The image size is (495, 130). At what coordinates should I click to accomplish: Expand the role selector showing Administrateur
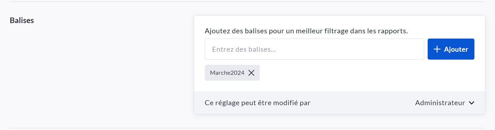(x=444, y=103)
